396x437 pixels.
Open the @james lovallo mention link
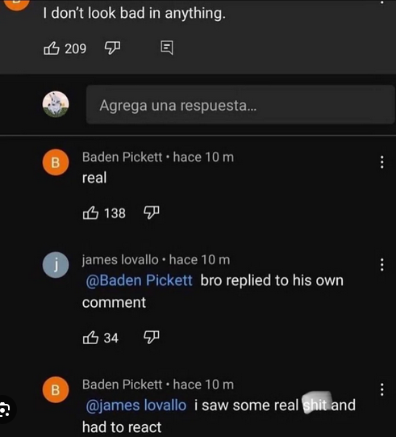(x=136, y=405)
